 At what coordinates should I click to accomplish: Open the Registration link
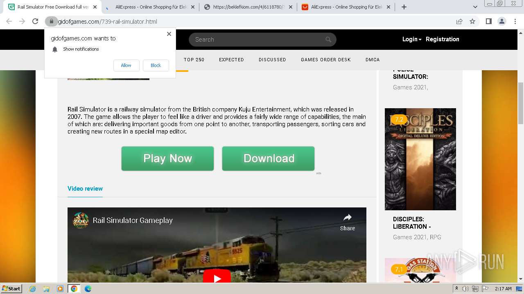tap(443, 39)
